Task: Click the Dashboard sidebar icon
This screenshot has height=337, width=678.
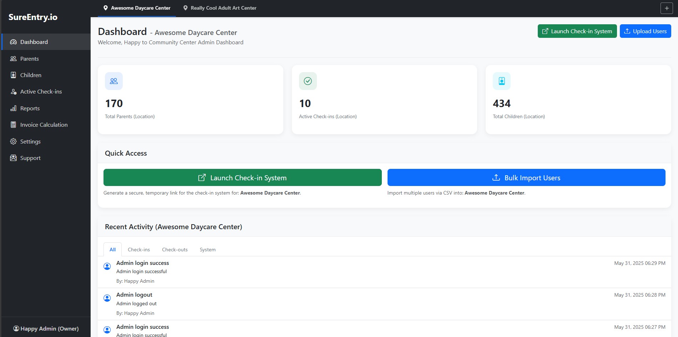Action: click(x=13, y=42)
